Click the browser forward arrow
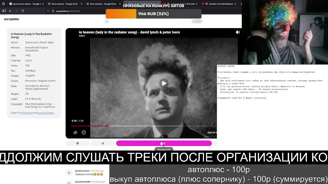328x184 pixels. [x=16, y=11]
